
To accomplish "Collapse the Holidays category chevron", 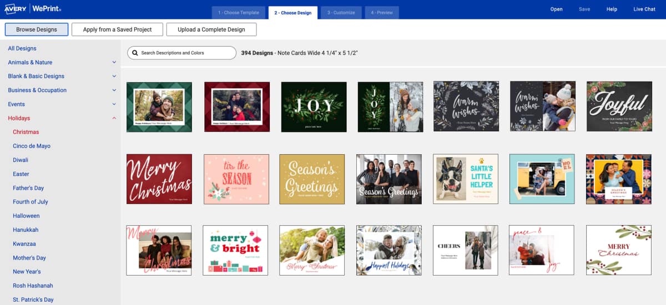I will click(114, 118).
